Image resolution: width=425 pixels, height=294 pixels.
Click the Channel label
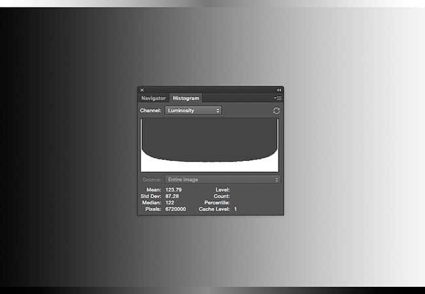[x=150, y=110]
